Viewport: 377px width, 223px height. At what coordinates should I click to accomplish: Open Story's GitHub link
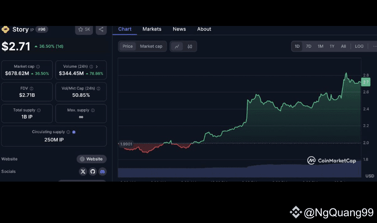(x=93, y=171)
